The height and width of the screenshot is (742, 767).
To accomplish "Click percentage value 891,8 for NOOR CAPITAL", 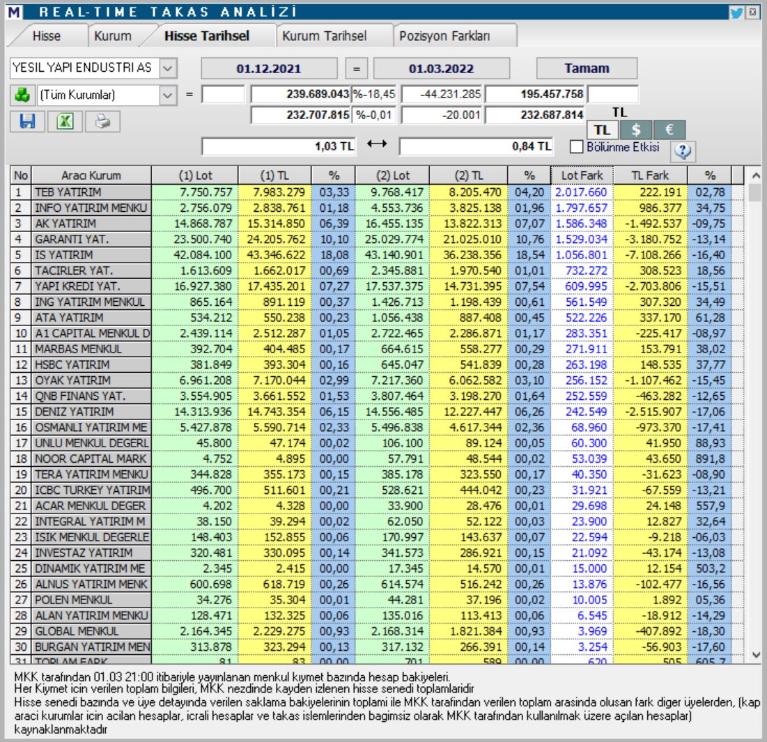I will pyautogui.click(x=711, y=459).
